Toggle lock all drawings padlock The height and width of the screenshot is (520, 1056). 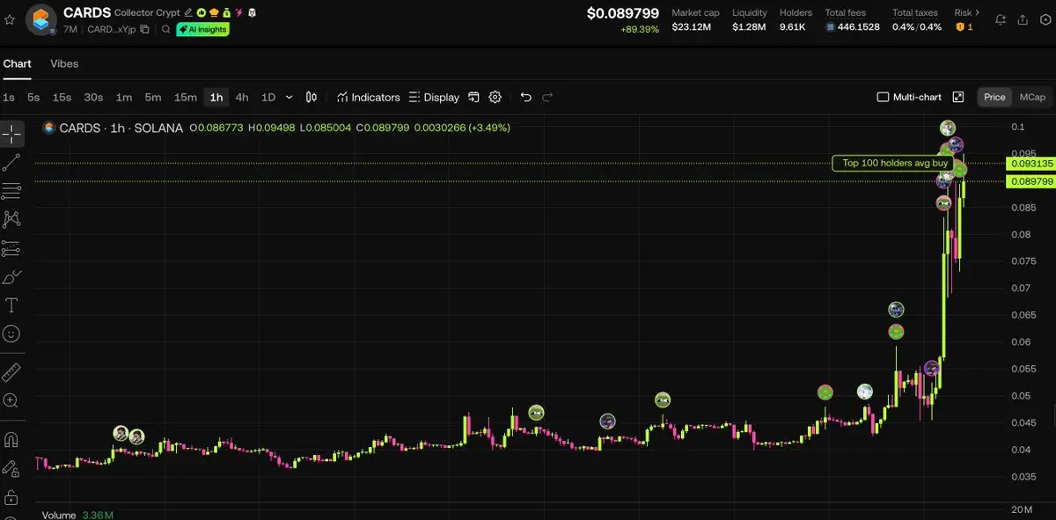coord(11,497)
